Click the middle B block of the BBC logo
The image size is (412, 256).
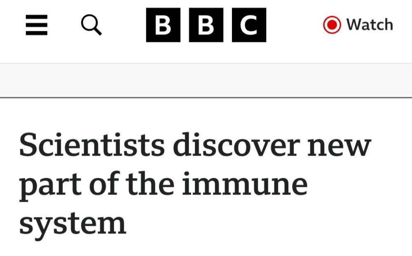click(206, 26)
